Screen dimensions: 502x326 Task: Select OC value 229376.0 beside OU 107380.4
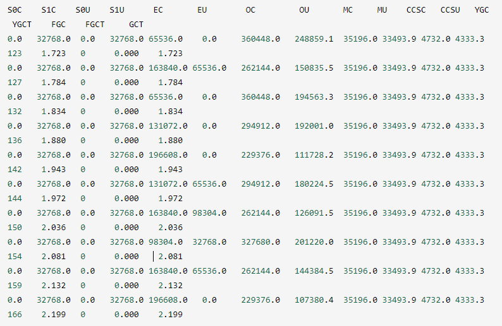pos(260,300)
